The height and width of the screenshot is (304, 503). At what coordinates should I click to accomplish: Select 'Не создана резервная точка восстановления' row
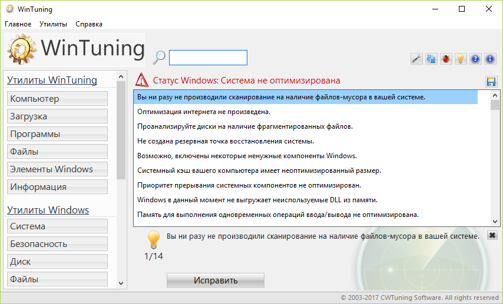[305, 141]
